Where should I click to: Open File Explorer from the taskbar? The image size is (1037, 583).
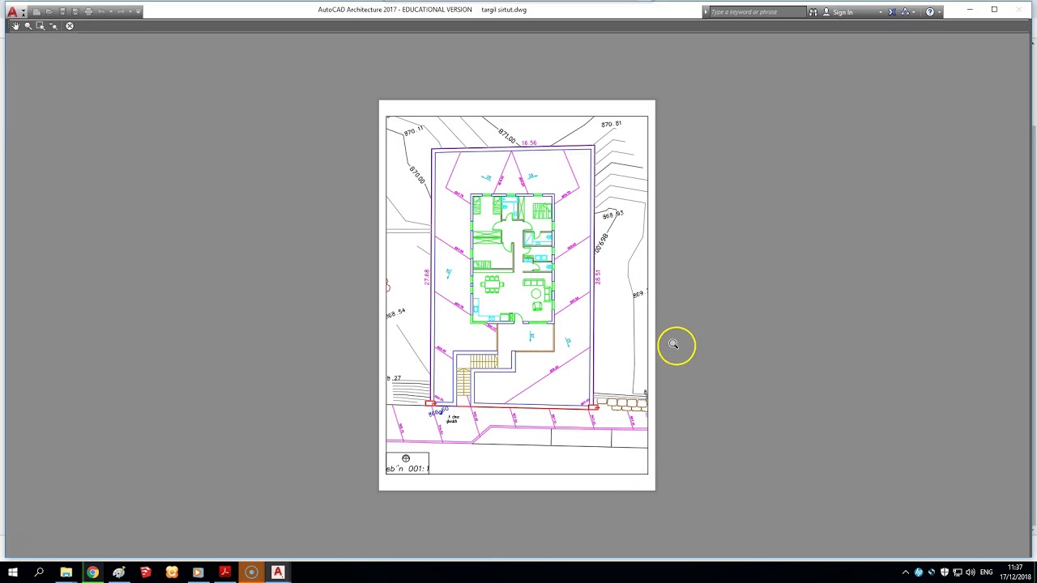[66, 572]
